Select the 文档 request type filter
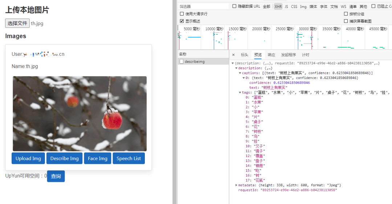Screen dimensions: 392x204 point(334,7)
